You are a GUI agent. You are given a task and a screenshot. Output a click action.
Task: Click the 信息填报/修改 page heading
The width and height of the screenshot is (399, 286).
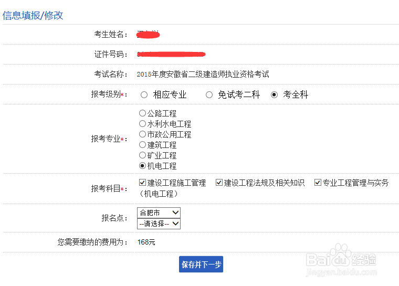pyautogui.click(x=33, y=15)
